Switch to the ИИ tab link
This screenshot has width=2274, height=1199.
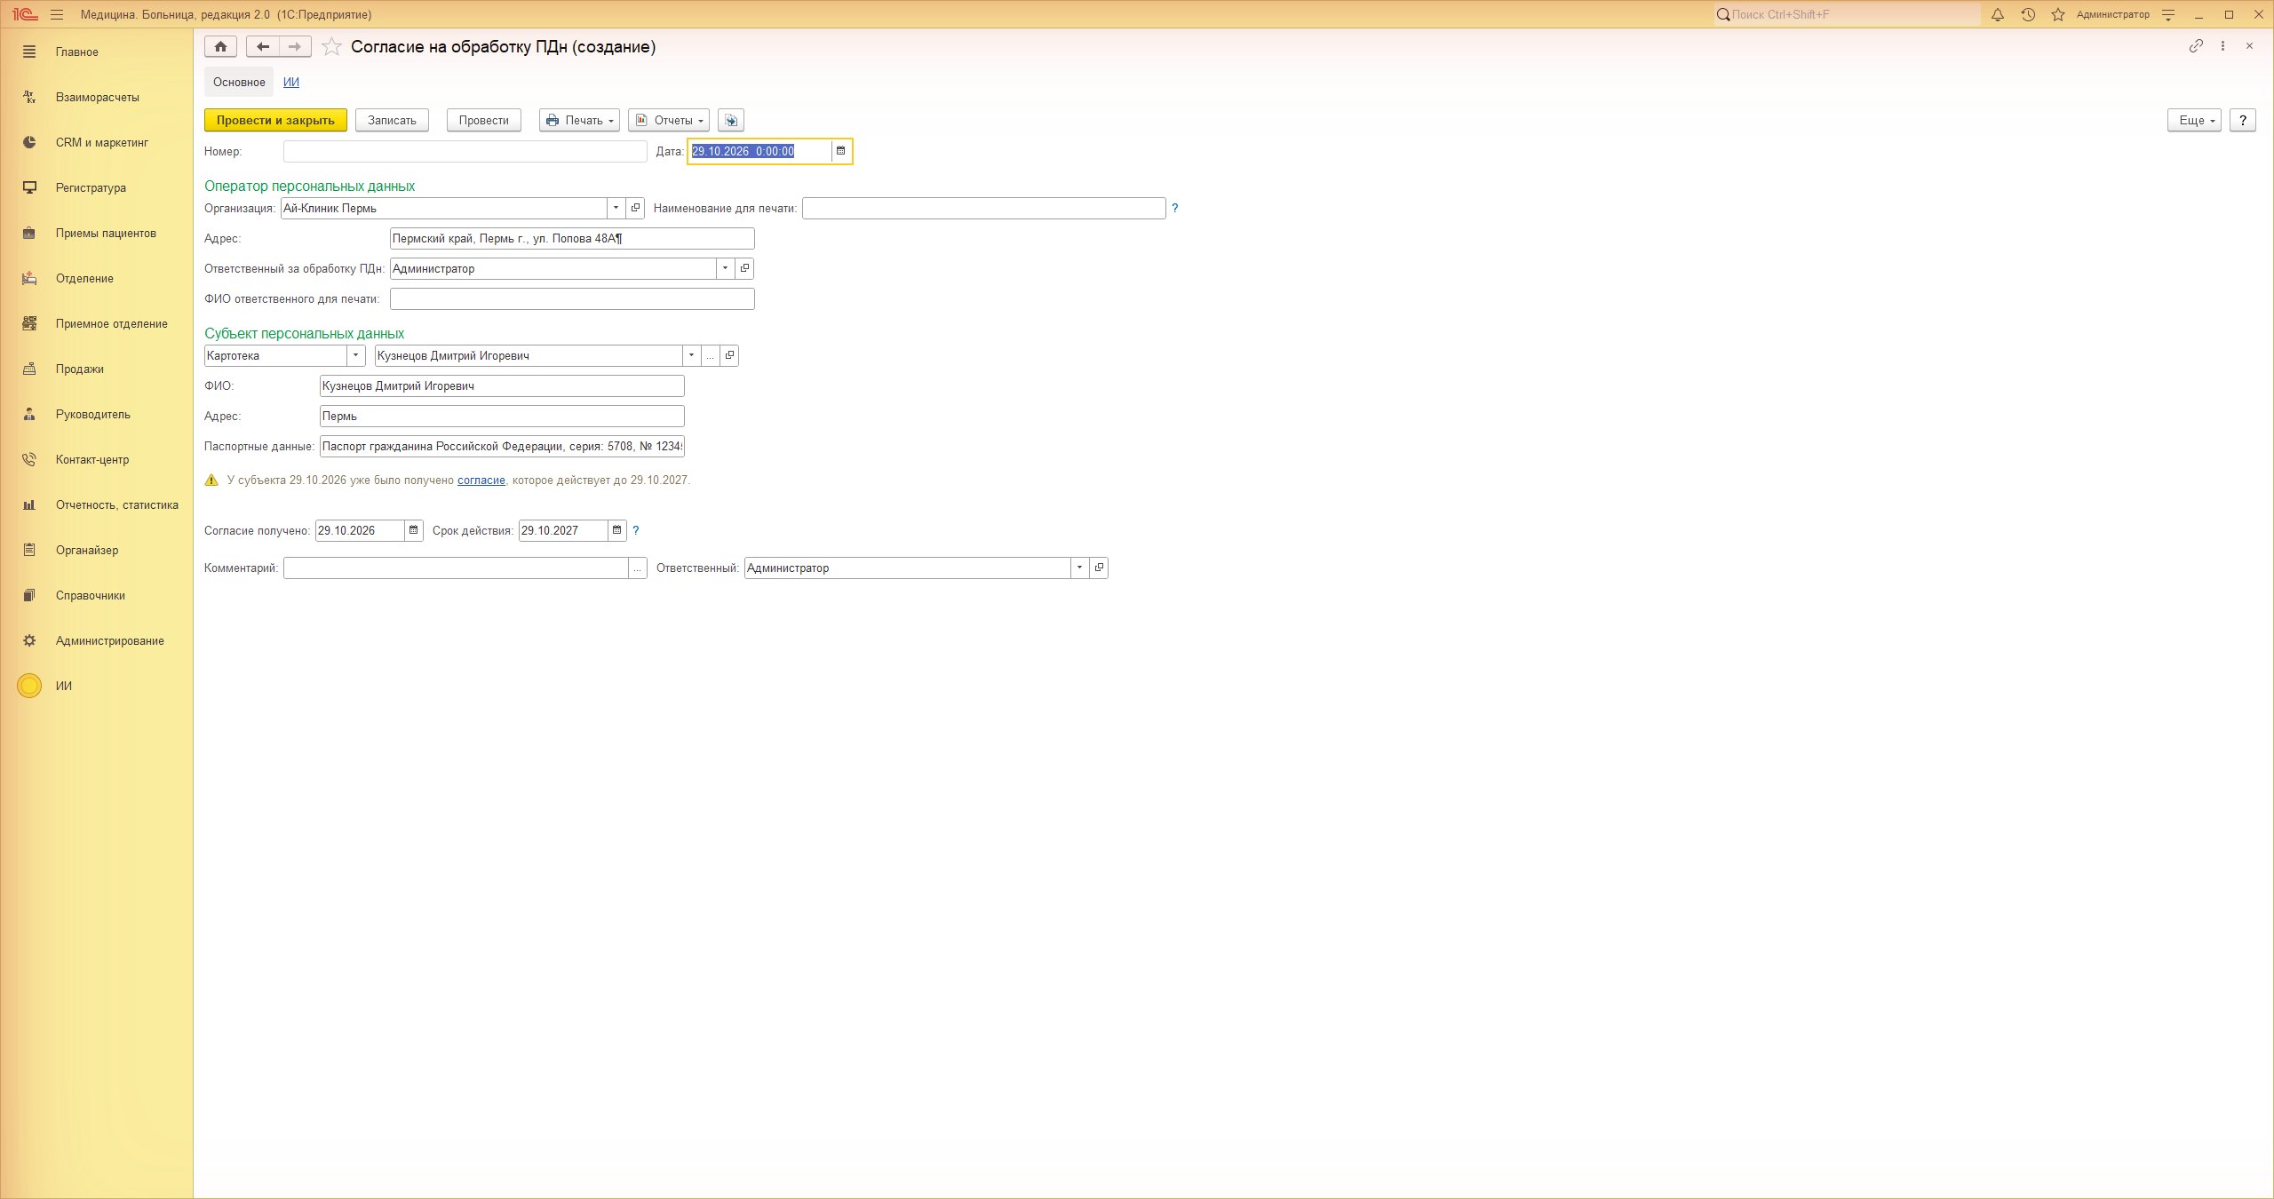pyautogui.click(x=291, y=82)
